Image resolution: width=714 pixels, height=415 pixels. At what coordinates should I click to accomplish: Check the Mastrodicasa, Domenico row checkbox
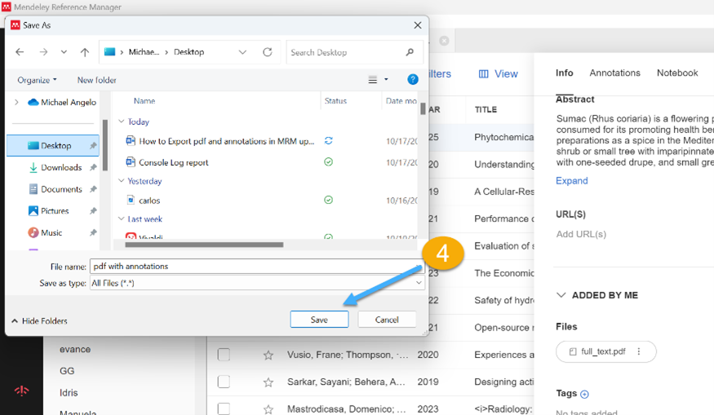pyautogui.click(x=224, y=408)
